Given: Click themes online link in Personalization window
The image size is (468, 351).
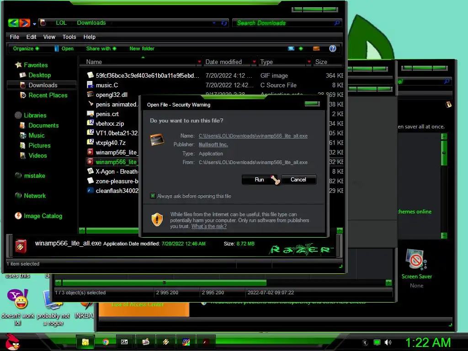Looking at the screenshot, I should (415, 212).
